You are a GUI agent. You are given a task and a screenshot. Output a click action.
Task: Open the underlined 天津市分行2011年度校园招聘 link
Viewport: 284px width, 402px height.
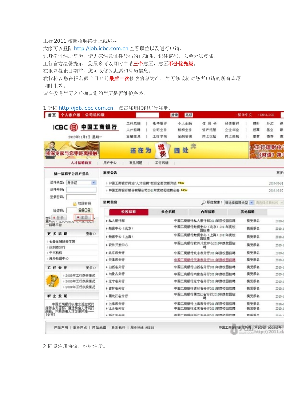205,260
